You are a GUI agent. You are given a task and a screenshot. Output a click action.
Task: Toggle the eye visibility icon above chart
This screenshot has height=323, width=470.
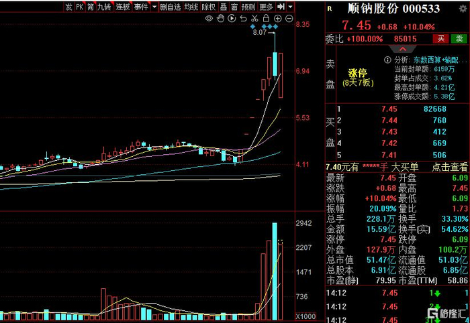point(209,19)
